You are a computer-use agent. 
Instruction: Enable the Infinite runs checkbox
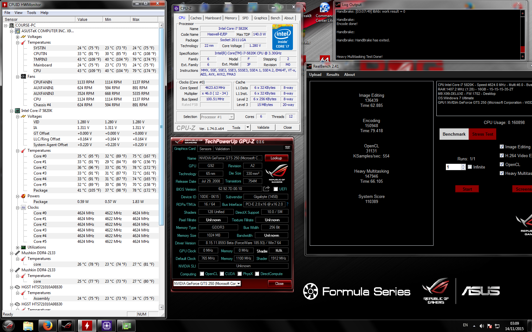470,167
